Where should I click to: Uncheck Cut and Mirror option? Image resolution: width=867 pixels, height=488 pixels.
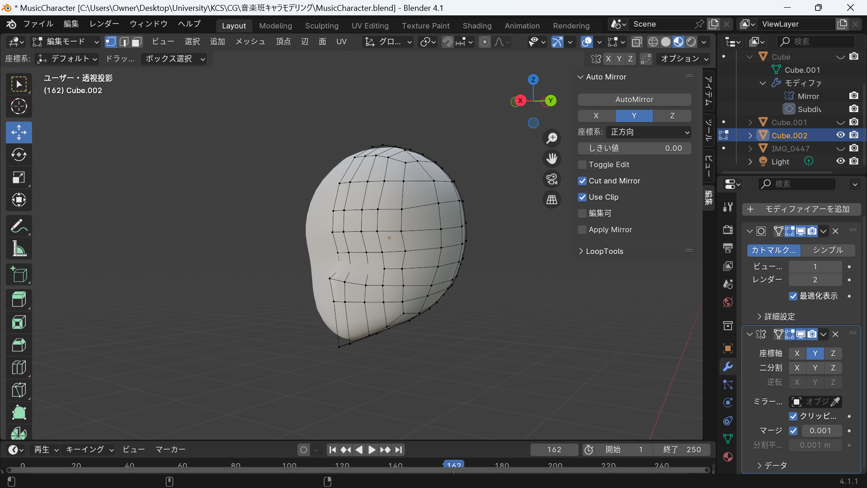pyautogui.click(x=583, y=181)
